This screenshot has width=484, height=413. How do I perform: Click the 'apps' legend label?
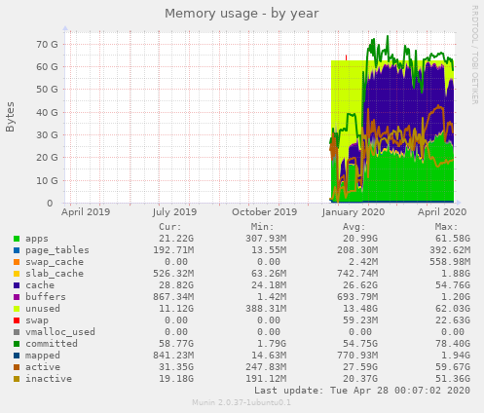[x=37, y=239]
